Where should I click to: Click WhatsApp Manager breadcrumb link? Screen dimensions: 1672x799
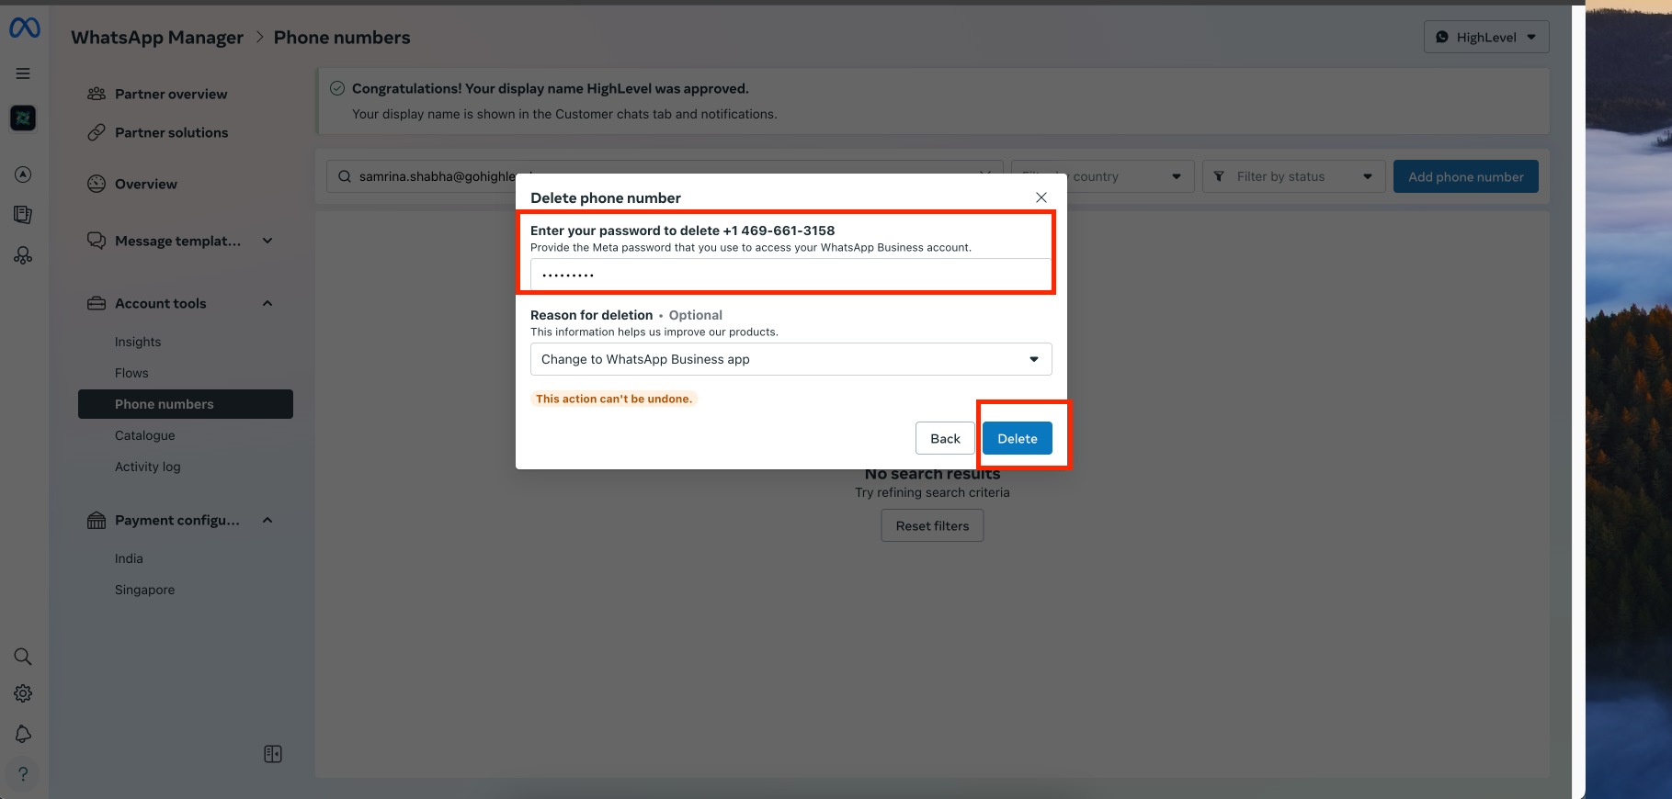click(x=157, y=38)
